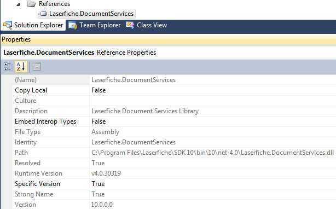This screenshot has height=209, width=336.
Task: Click the empty Culture value field
Action: point(213,101)
